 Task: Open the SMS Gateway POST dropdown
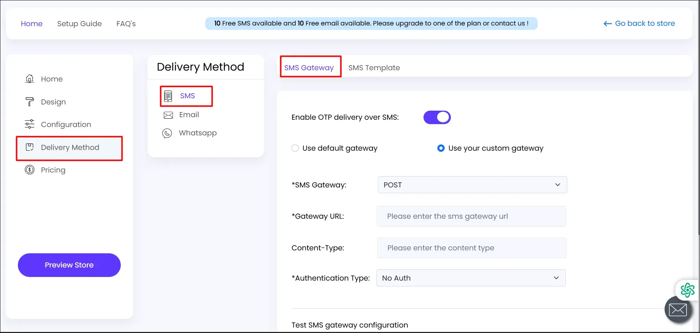pyautogui.click(x=472, y=185)
